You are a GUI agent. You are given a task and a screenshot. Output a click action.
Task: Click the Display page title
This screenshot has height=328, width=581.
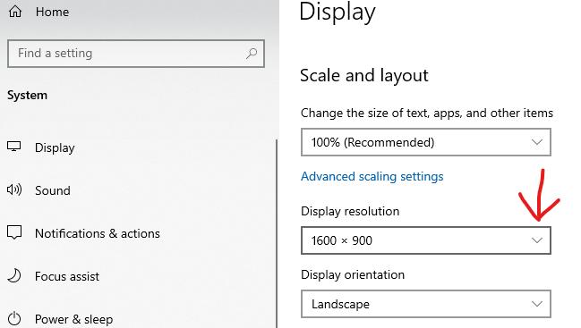337,12
